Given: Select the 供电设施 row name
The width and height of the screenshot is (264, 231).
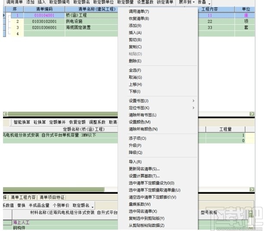Looking at the screenshot, I should click(74, 21).
